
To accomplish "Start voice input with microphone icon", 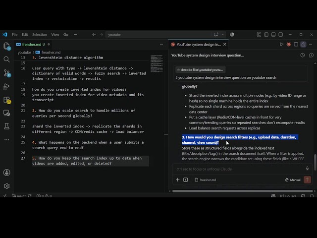I will pyautogui.click(x=307, y=169).
